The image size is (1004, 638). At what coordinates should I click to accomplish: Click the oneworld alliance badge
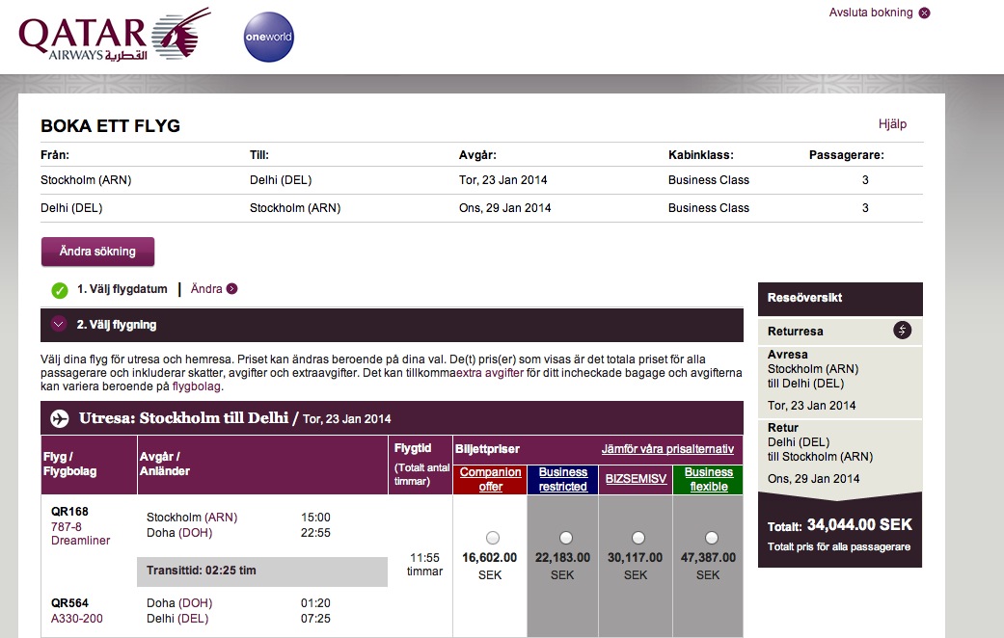pos(268,38)
